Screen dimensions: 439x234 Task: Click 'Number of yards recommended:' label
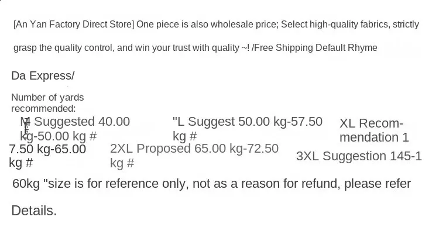click(x=47, y=103)
